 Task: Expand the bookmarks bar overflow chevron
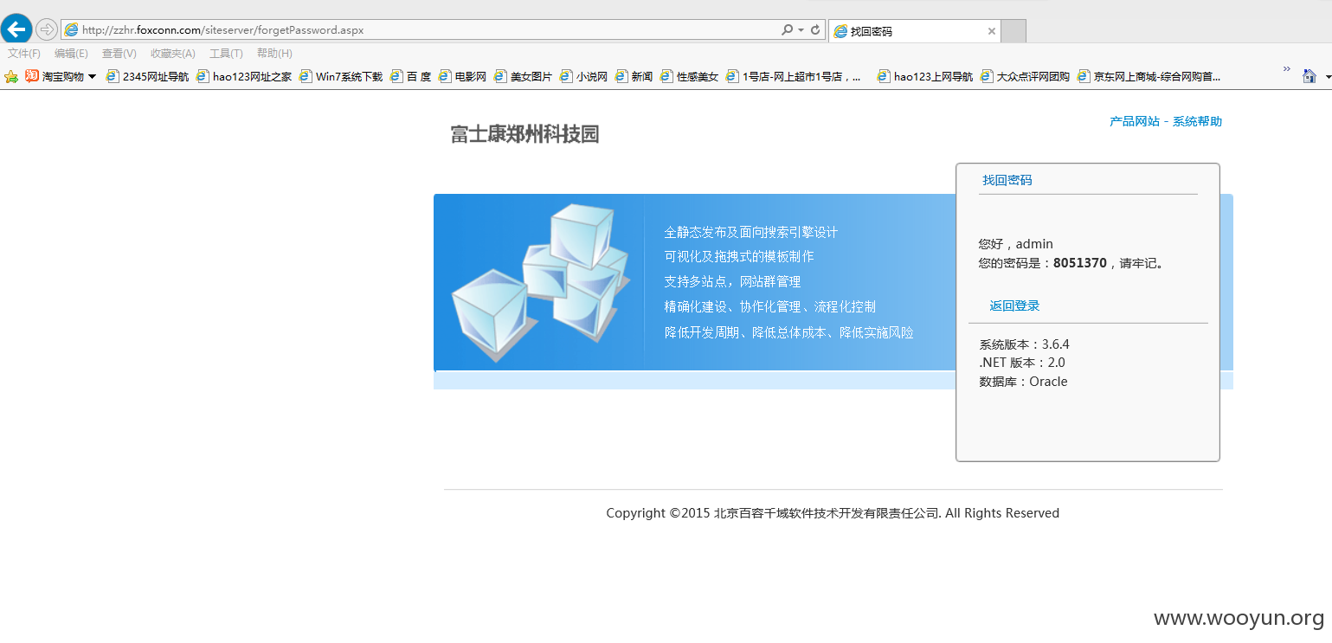point(1286,69)
